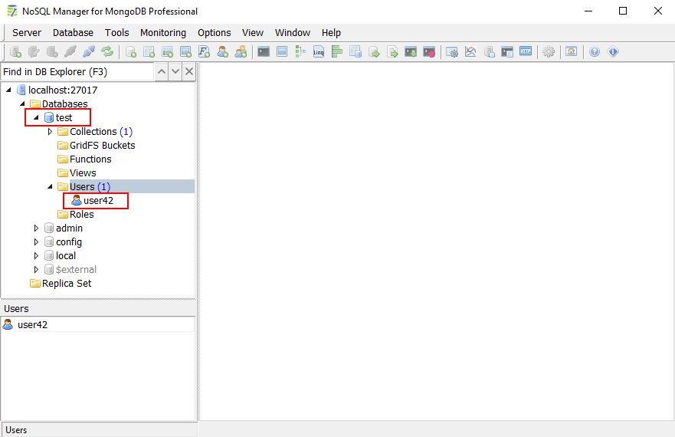
Task: Open the Database menu
Action: coord(73,33)
